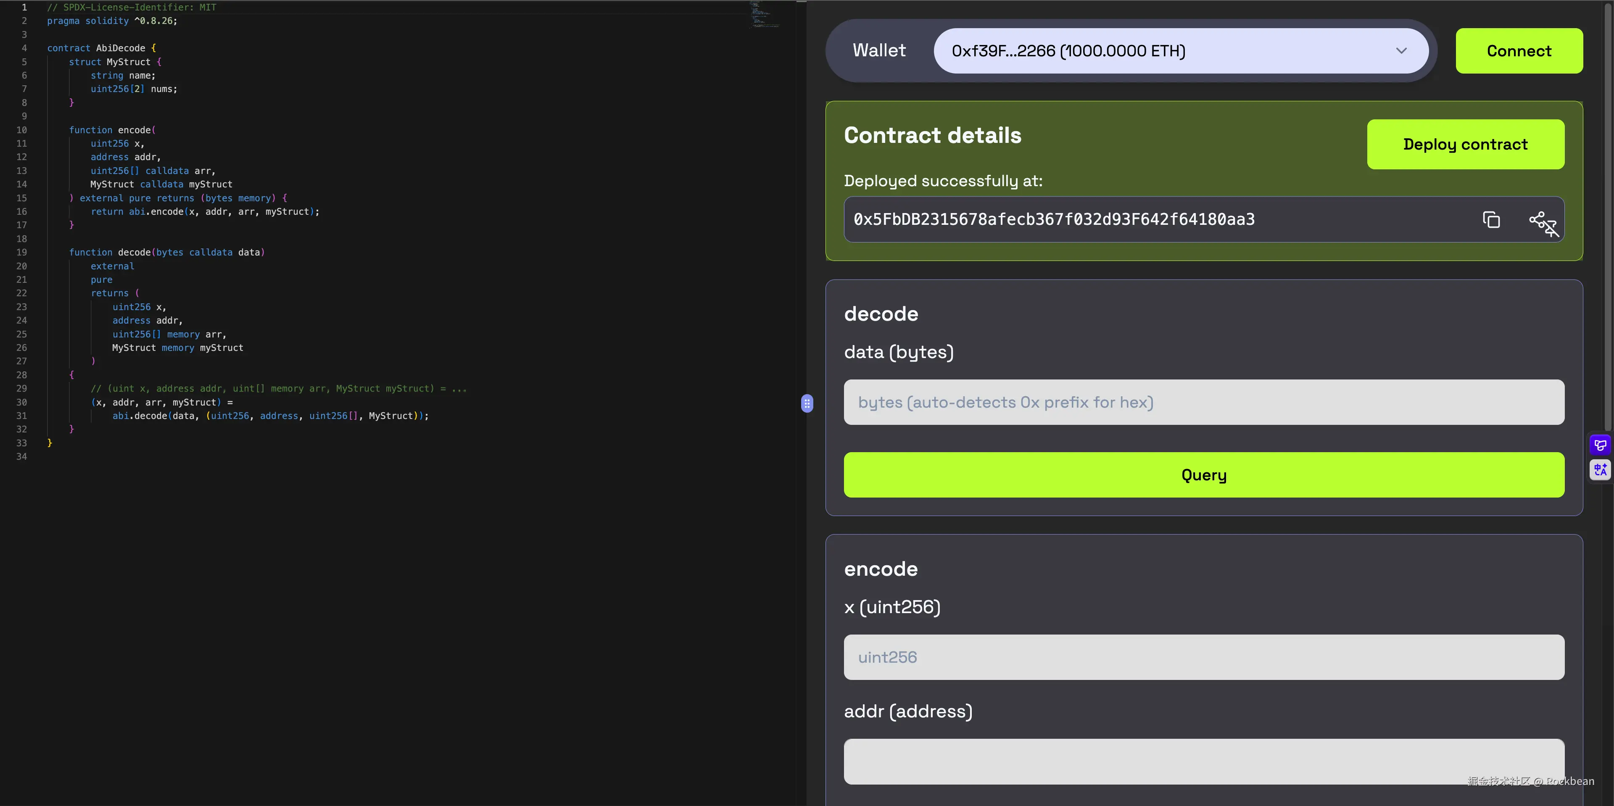Click the Query button under decode
Image resolution: width=1614 pixels, height=806 pixels.
[1204, 475]
